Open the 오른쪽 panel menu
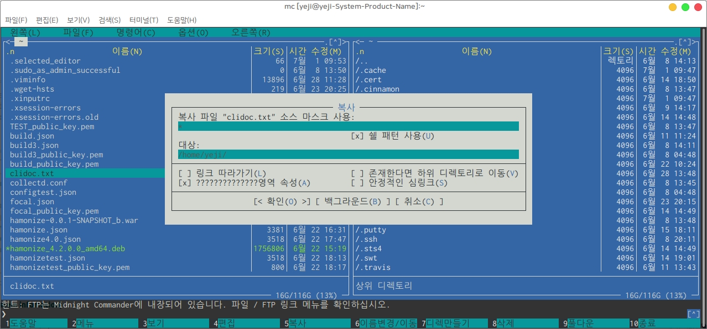The width and height of the screenshot is (707, 329). [x=251, y=33]
